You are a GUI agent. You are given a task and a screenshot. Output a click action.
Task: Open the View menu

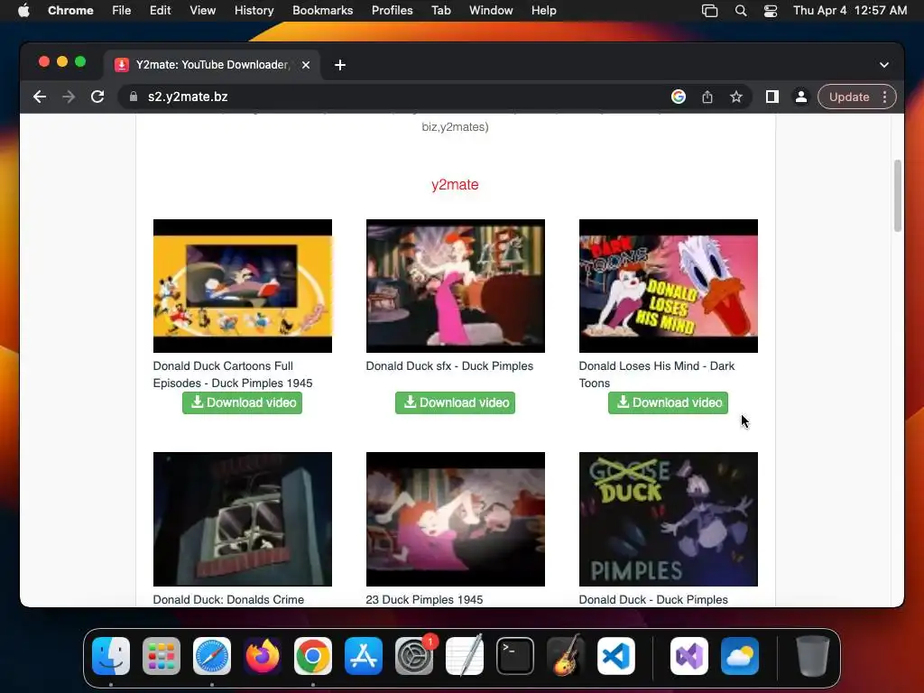coord(202,11)
